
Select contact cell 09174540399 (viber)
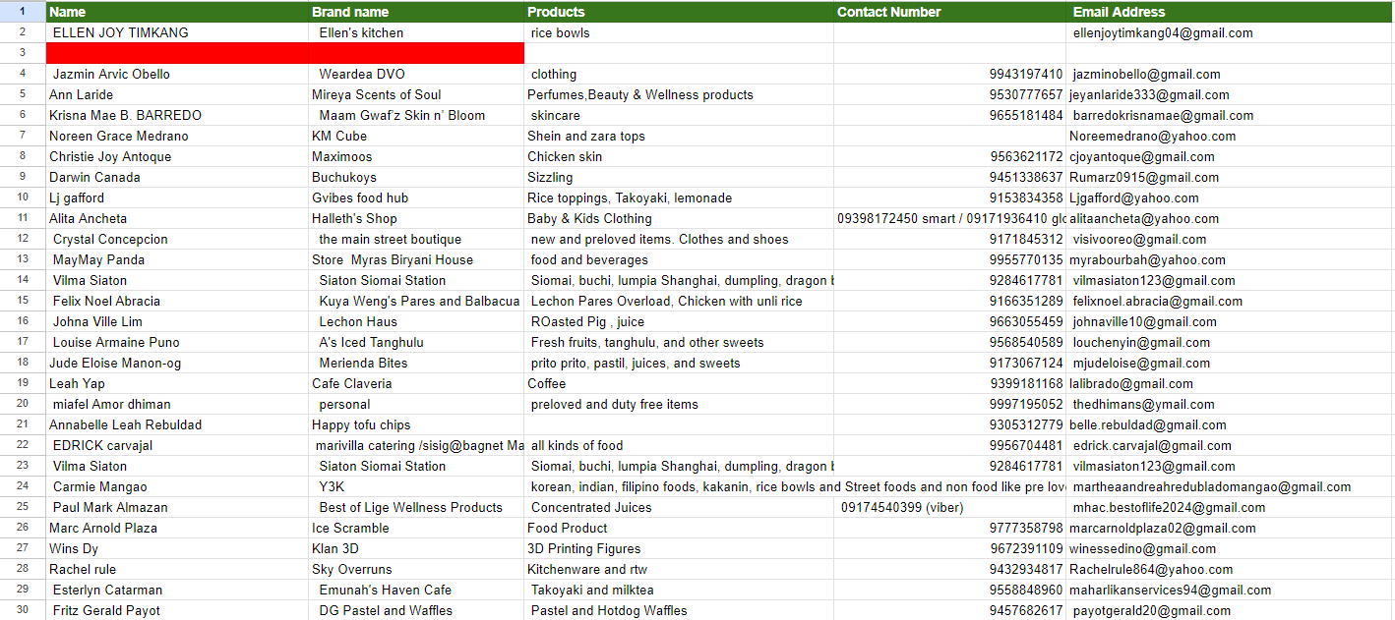[x=950, y=507]
